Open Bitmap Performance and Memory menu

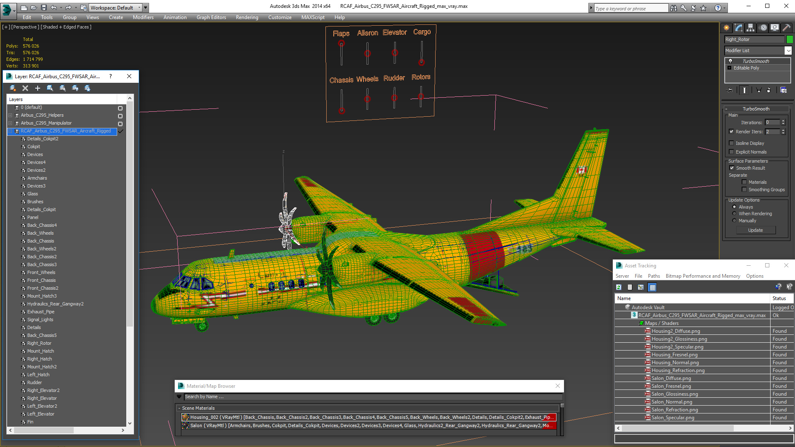(703, 276)
